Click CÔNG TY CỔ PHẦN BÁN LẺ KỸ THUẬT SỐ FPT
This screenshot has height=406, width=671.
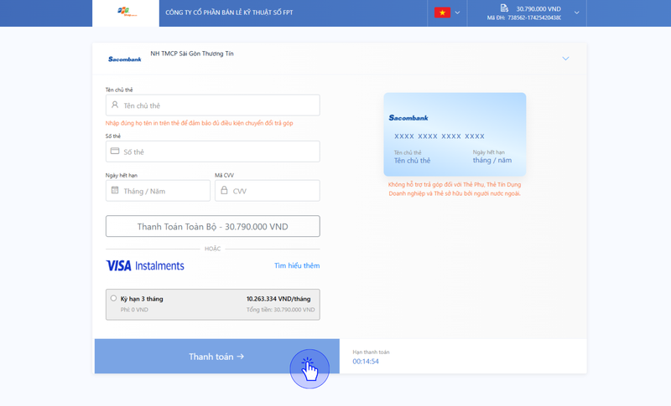tap(229, 13)
